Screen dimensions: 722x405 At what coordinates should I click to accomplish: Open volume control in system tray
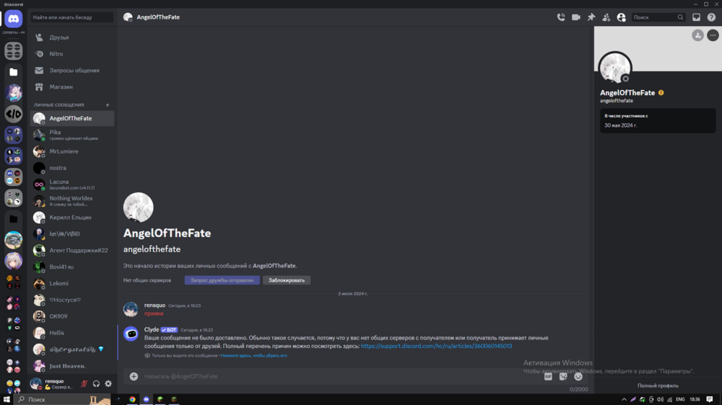pos(661,399)
